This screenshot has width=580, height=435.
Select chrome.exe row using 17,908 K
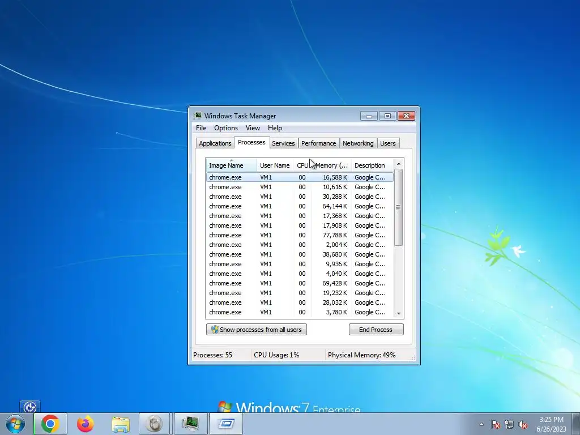coord(300,225)
